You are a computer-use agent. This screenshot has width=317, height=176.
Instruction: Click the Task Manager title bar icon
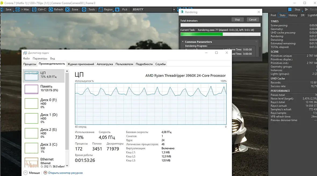click(x=25, y=53)
